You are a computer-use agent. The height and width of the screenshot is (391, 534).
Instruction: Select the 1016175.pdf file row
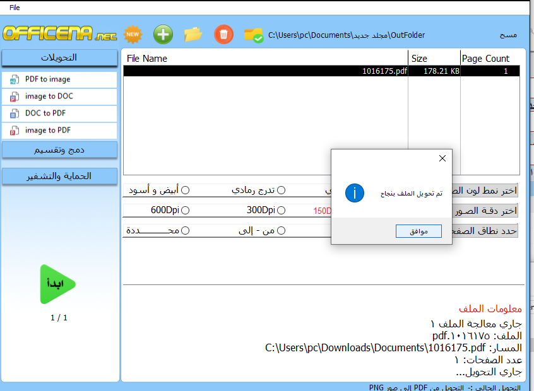[x=321, y=71]
